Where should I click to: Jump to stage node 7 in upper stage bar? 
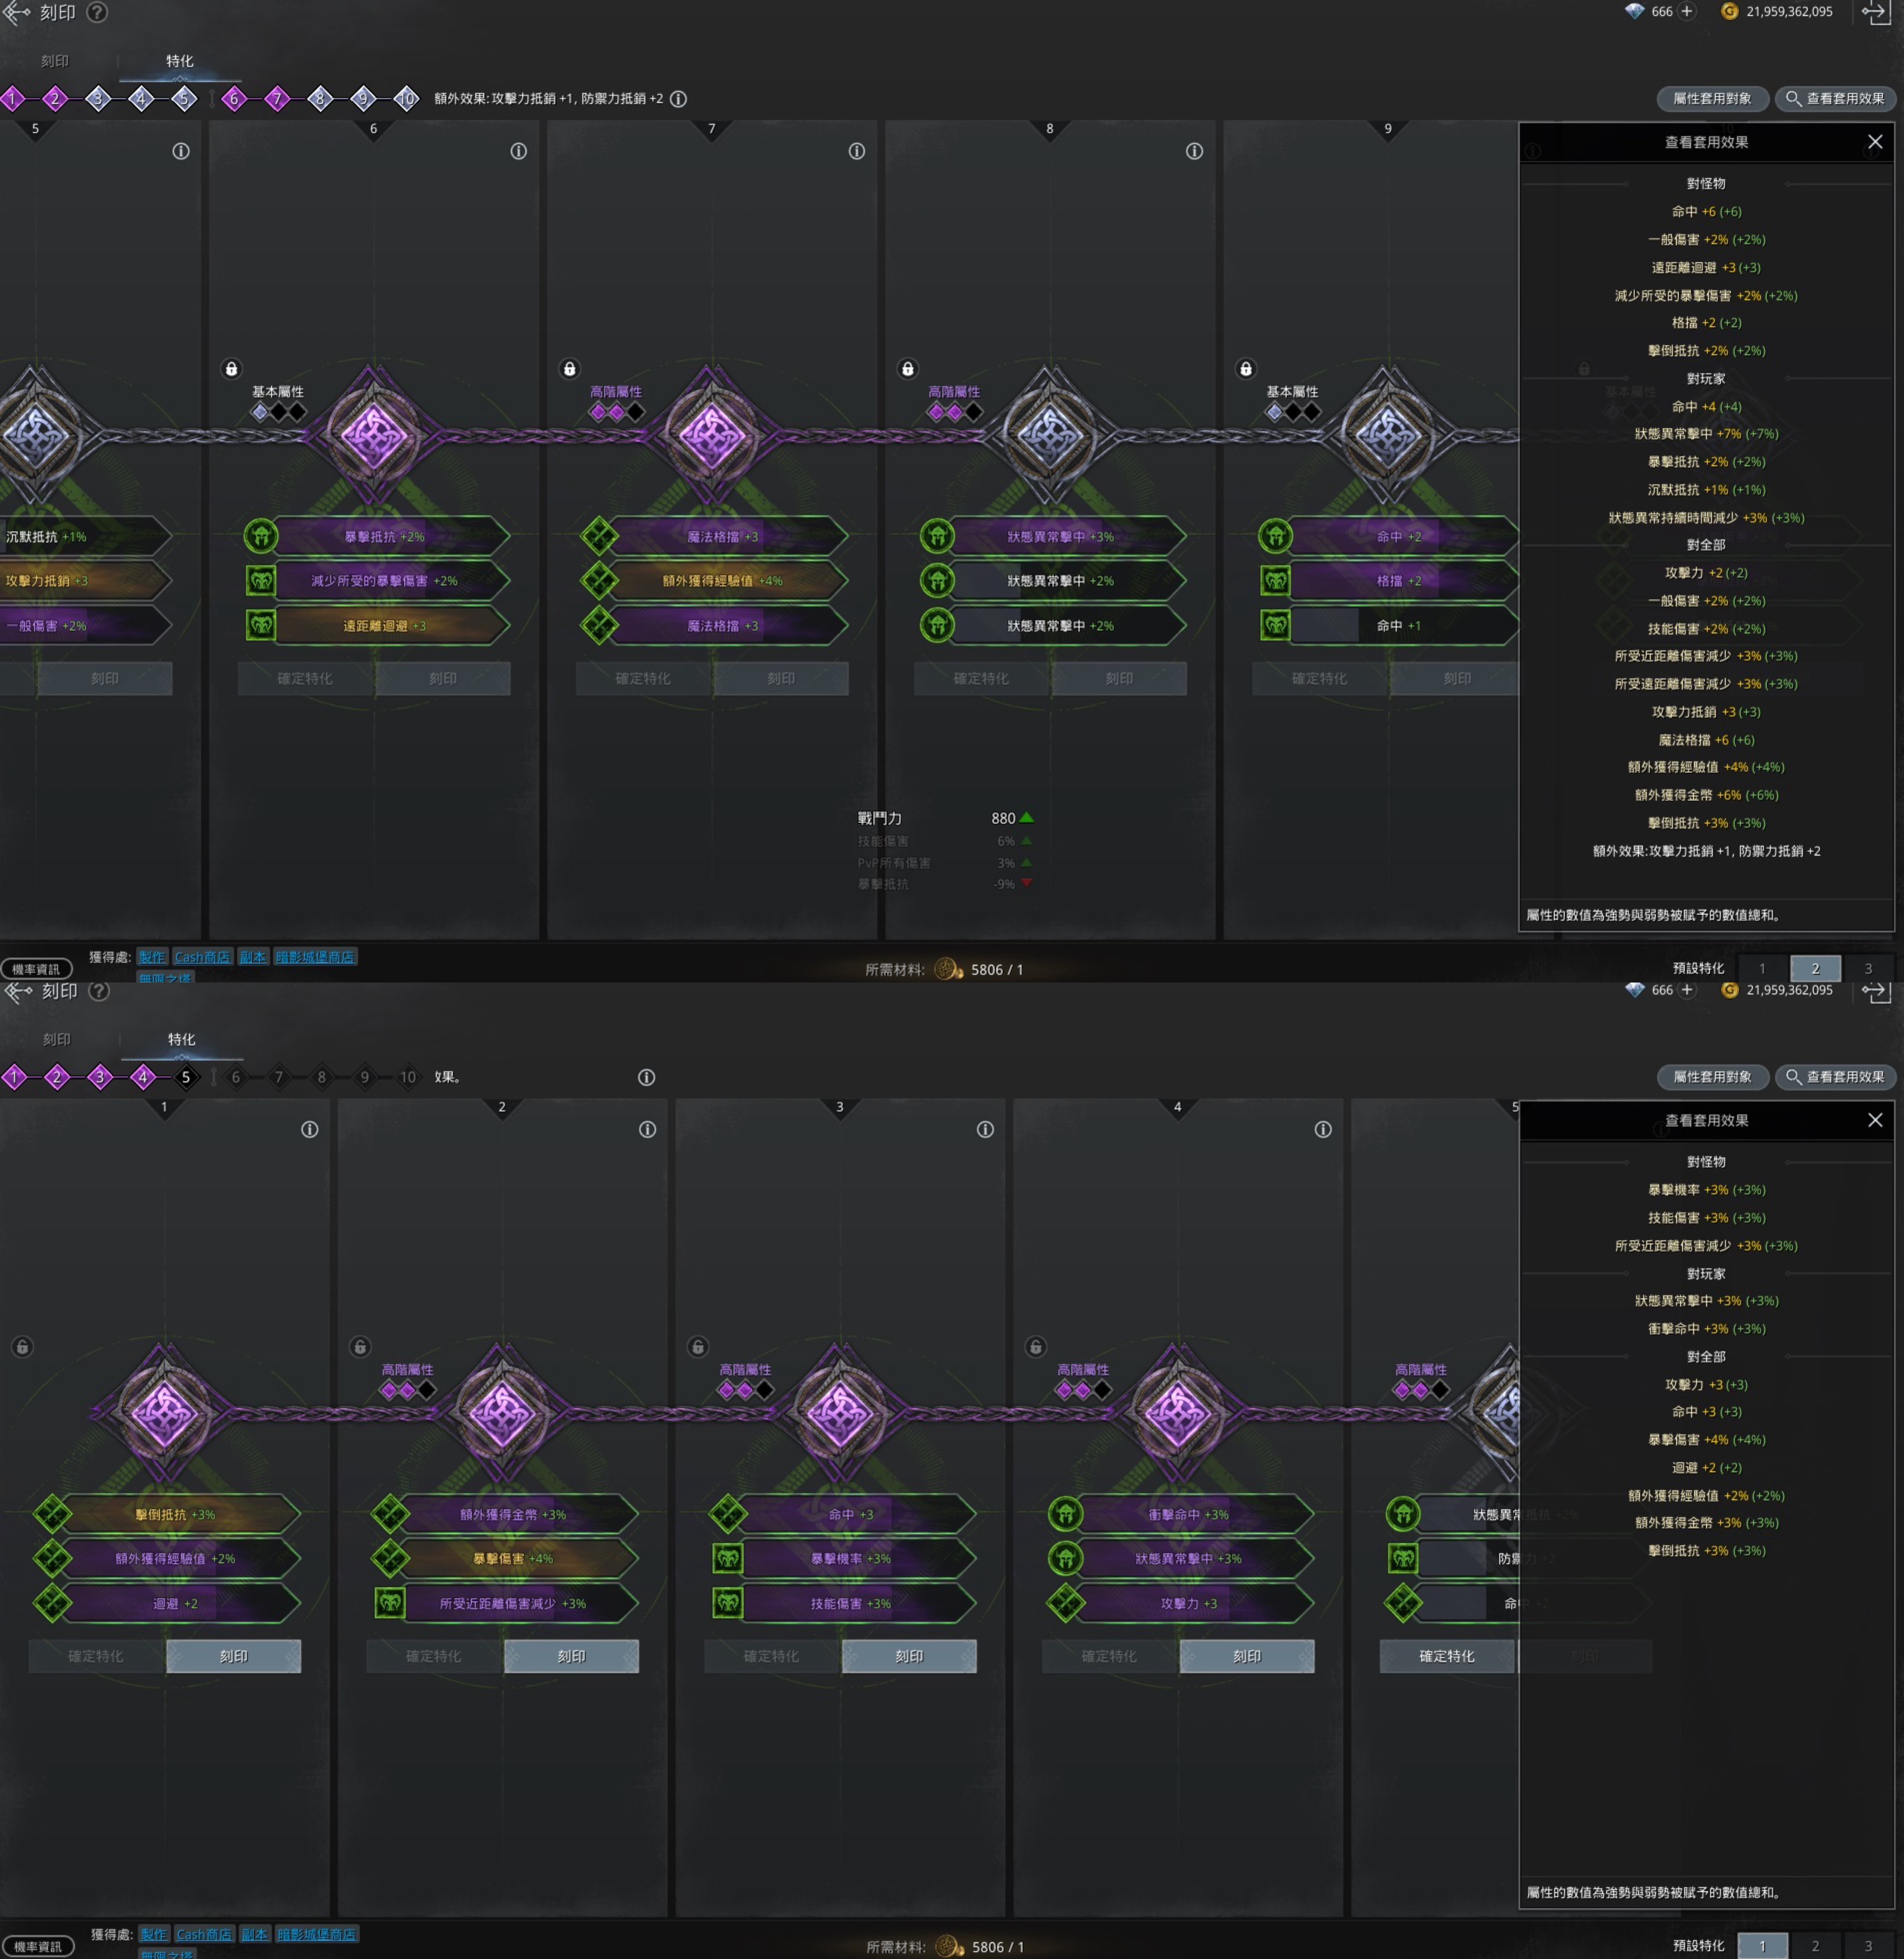click(x=277, y=98)
